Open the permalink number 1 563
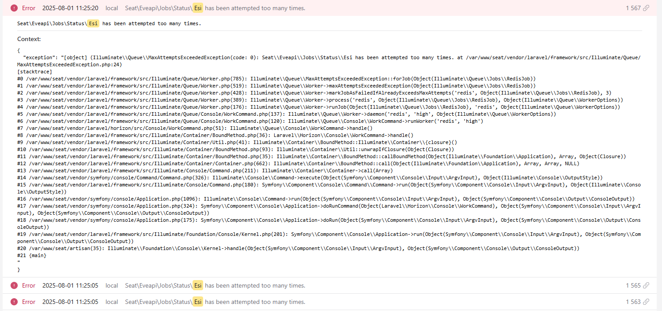The height and width of the screenshot is (311, 662). click(x=633, y=302)
